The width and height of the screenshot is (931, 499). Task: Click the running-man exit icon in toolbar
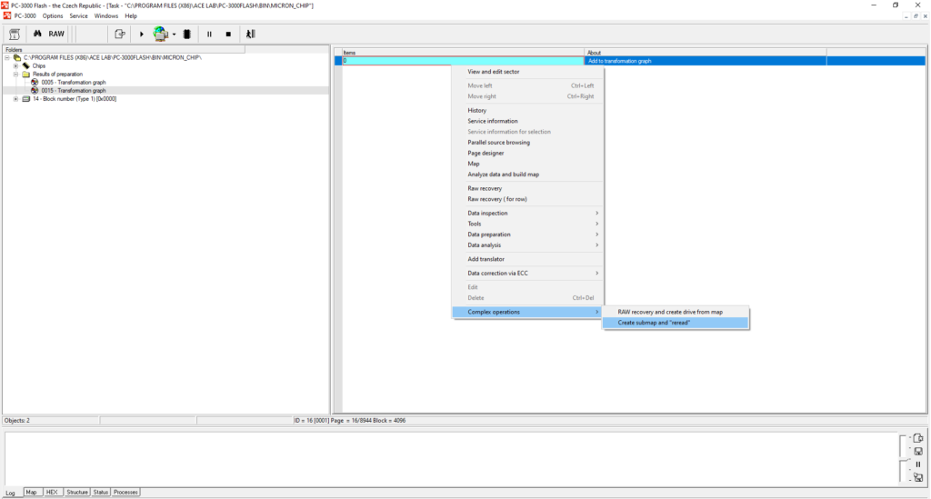250,34
